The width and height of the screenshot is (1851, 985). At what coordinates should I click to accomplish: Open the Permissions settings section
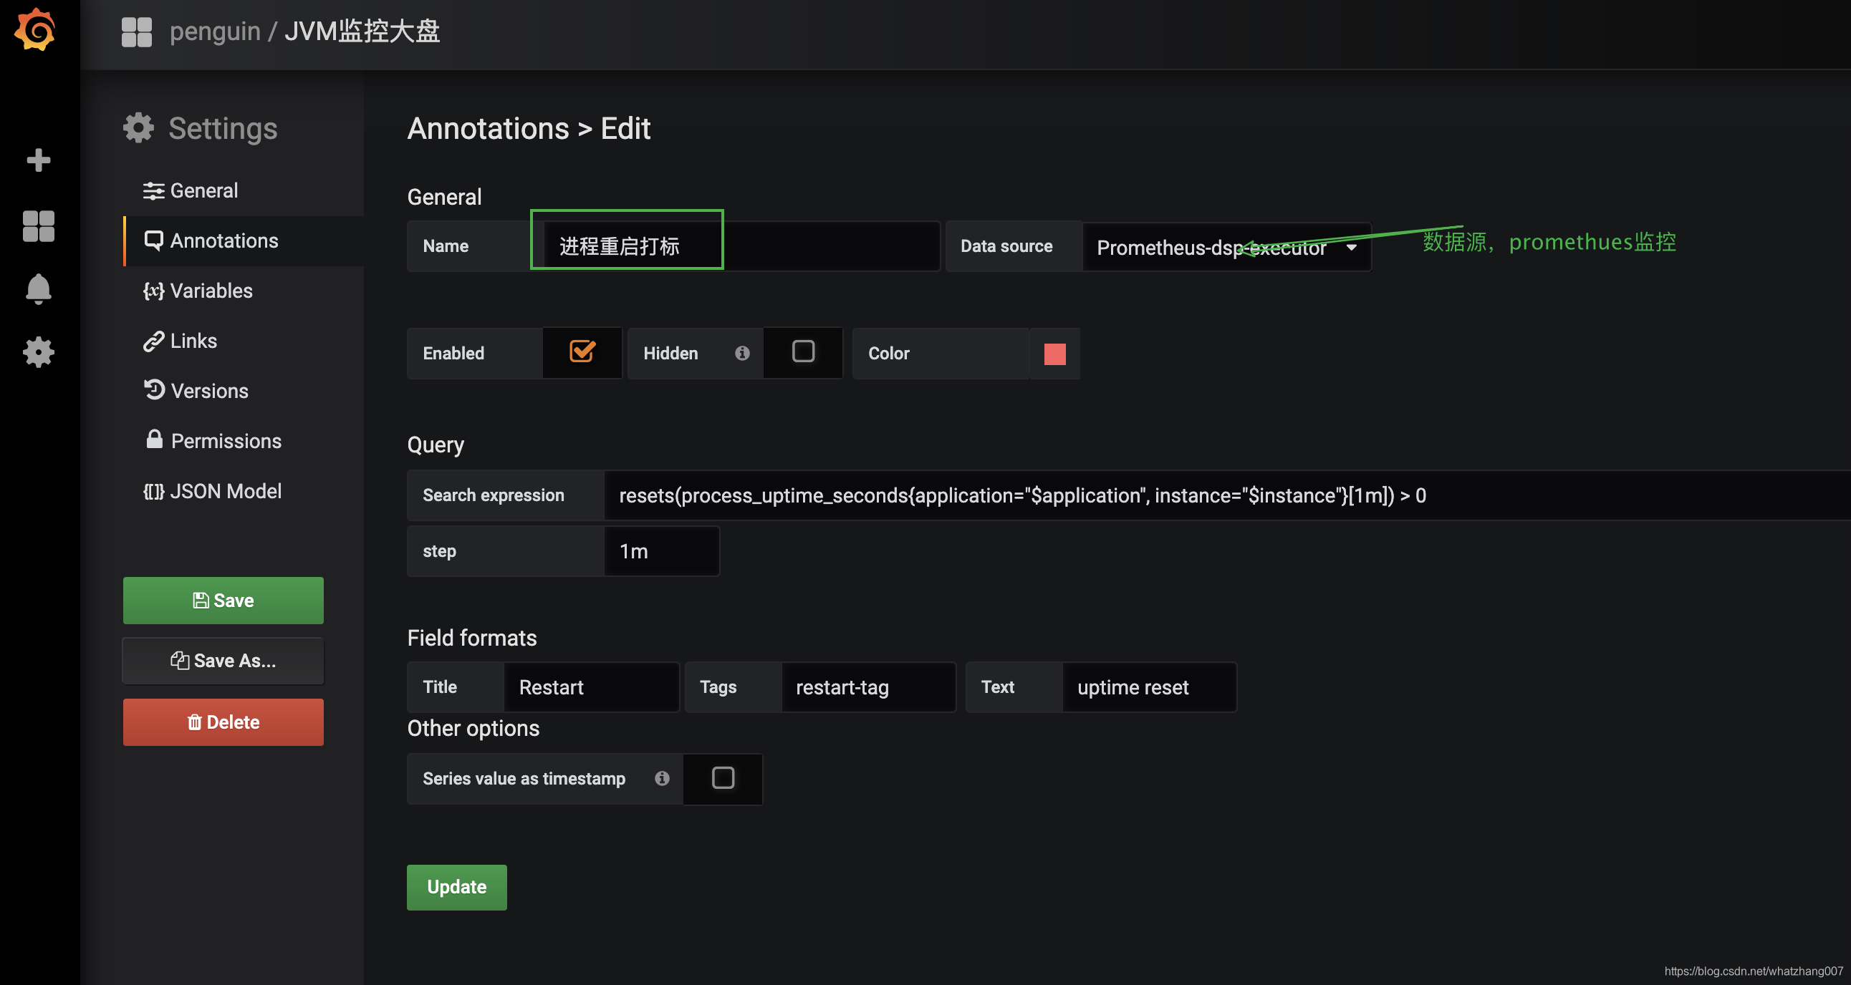click(x=225, y=441)
